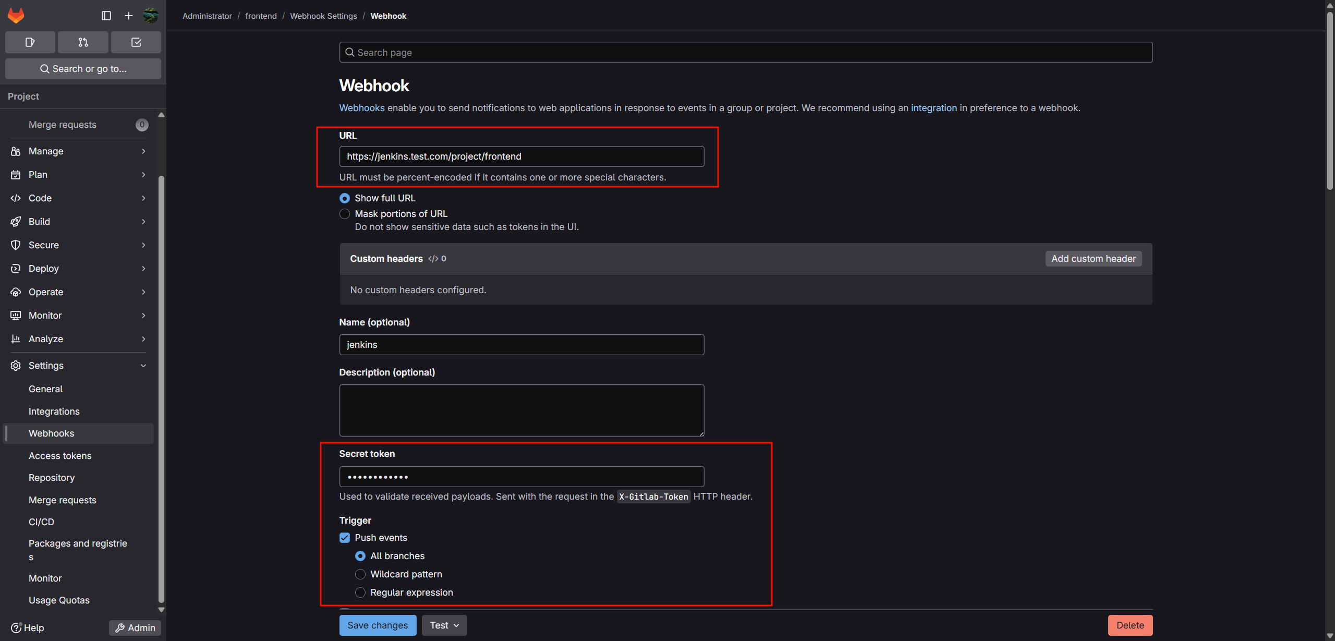Follow the integration link in the description
The width and height of the screenshot is (1335, 641).
point(933,108)
